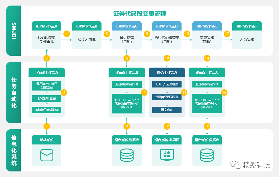The width and height of the screenshot is (279, 177).
Task: Click the 人为复核 node under iBPMS节点F
Action: pos(247,39)
